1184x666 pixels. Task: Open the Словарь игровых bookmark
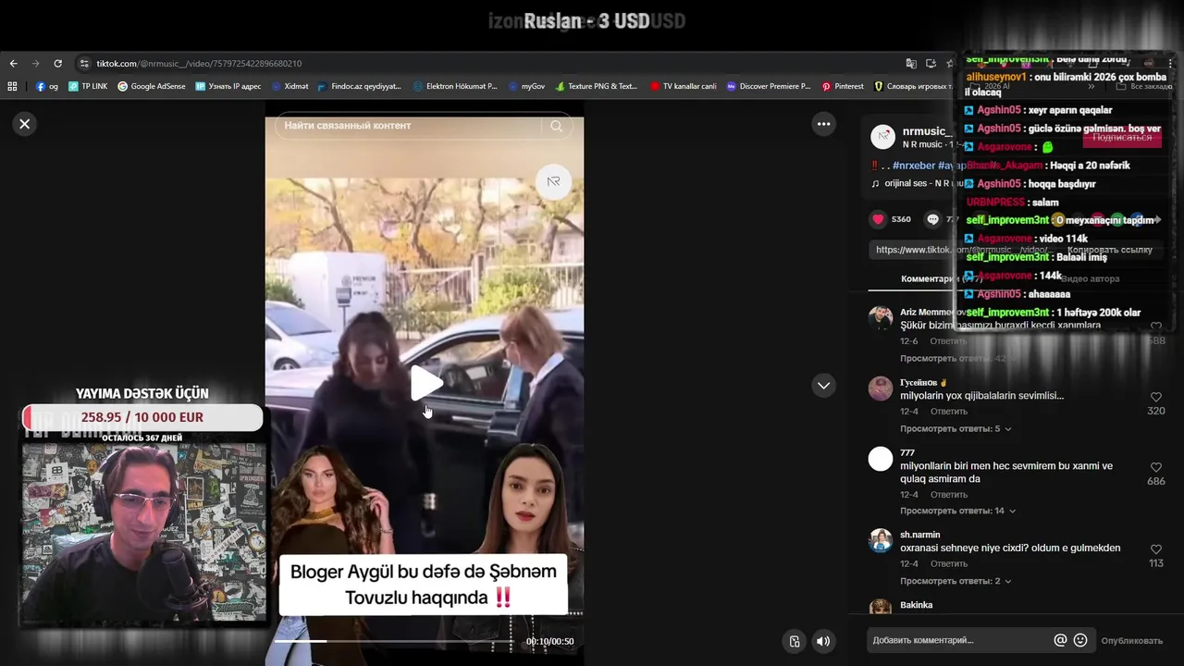click(x=912, y=86)
